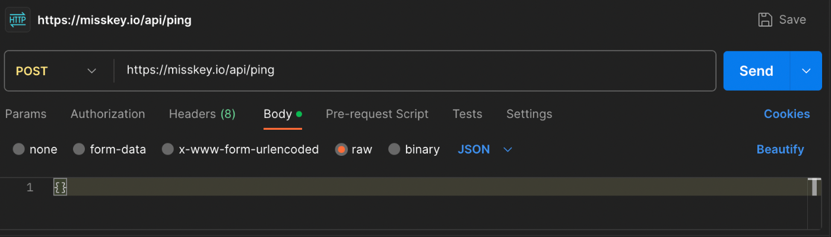Image resolution: width=831 pixels, height=237 pixels.
Task: Go to the Headers (8) tab
Action: point(202,114)
